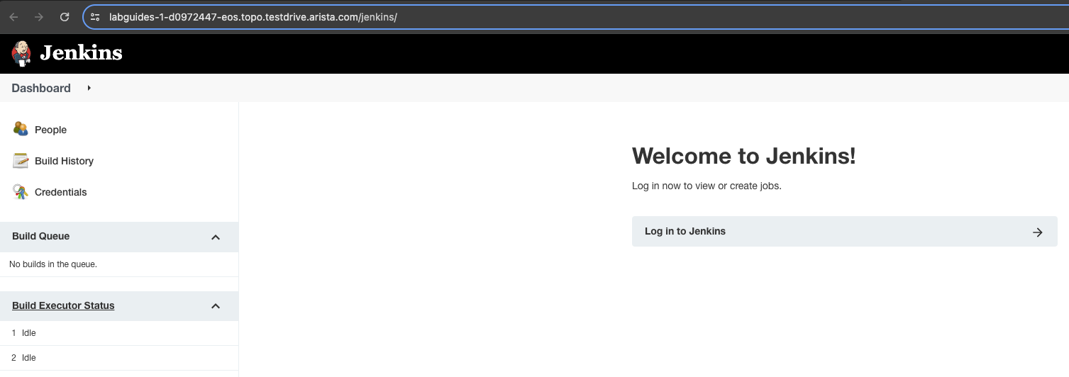Collapse the Build Executor Status panel

216,306
